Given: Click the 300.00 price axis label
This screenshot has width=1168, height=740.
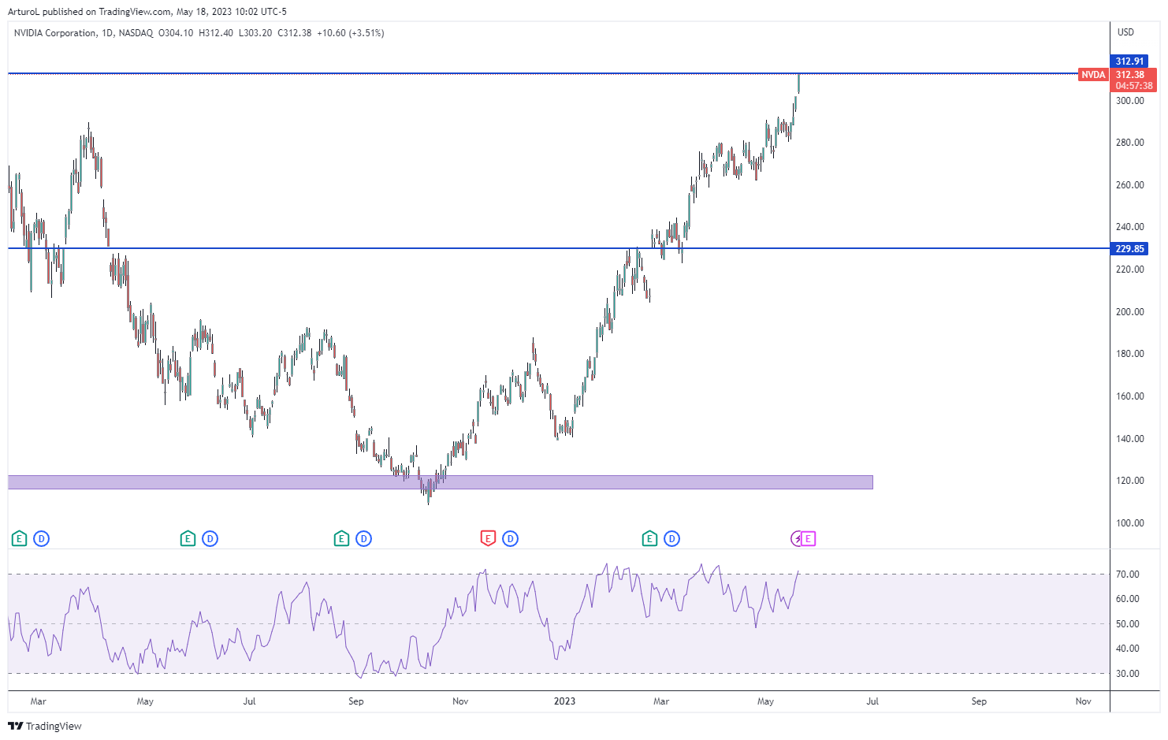Looking at the screenshot, I should 1129,101.
